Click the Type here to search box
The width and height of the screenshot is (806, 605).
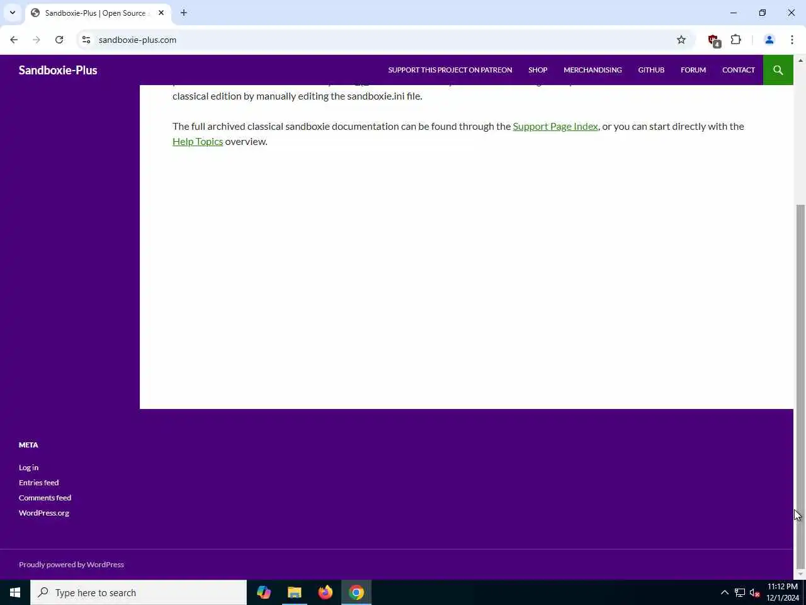click(139, 592)
